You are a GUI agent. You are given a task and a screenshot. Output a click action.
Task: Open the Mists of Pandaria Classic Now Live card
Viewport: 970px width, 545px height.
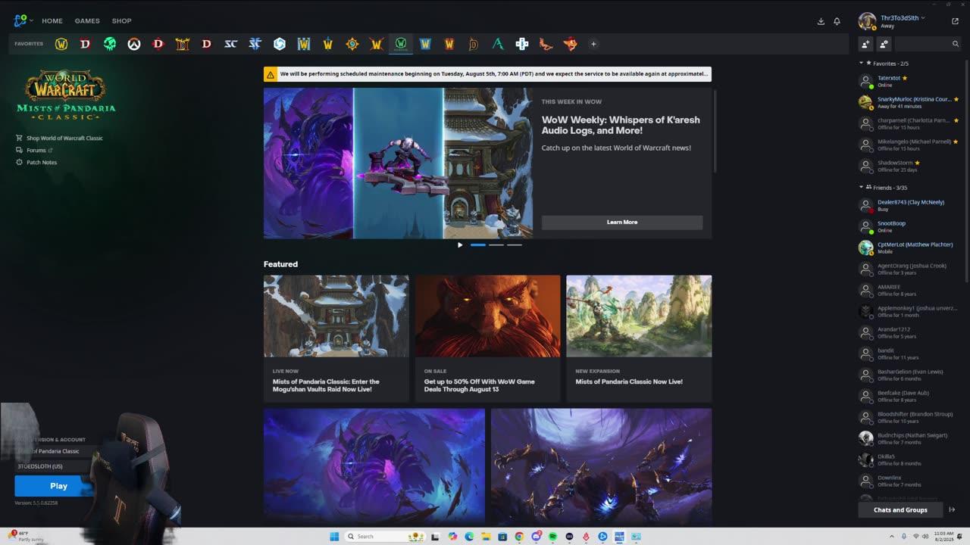pos(639,338)
